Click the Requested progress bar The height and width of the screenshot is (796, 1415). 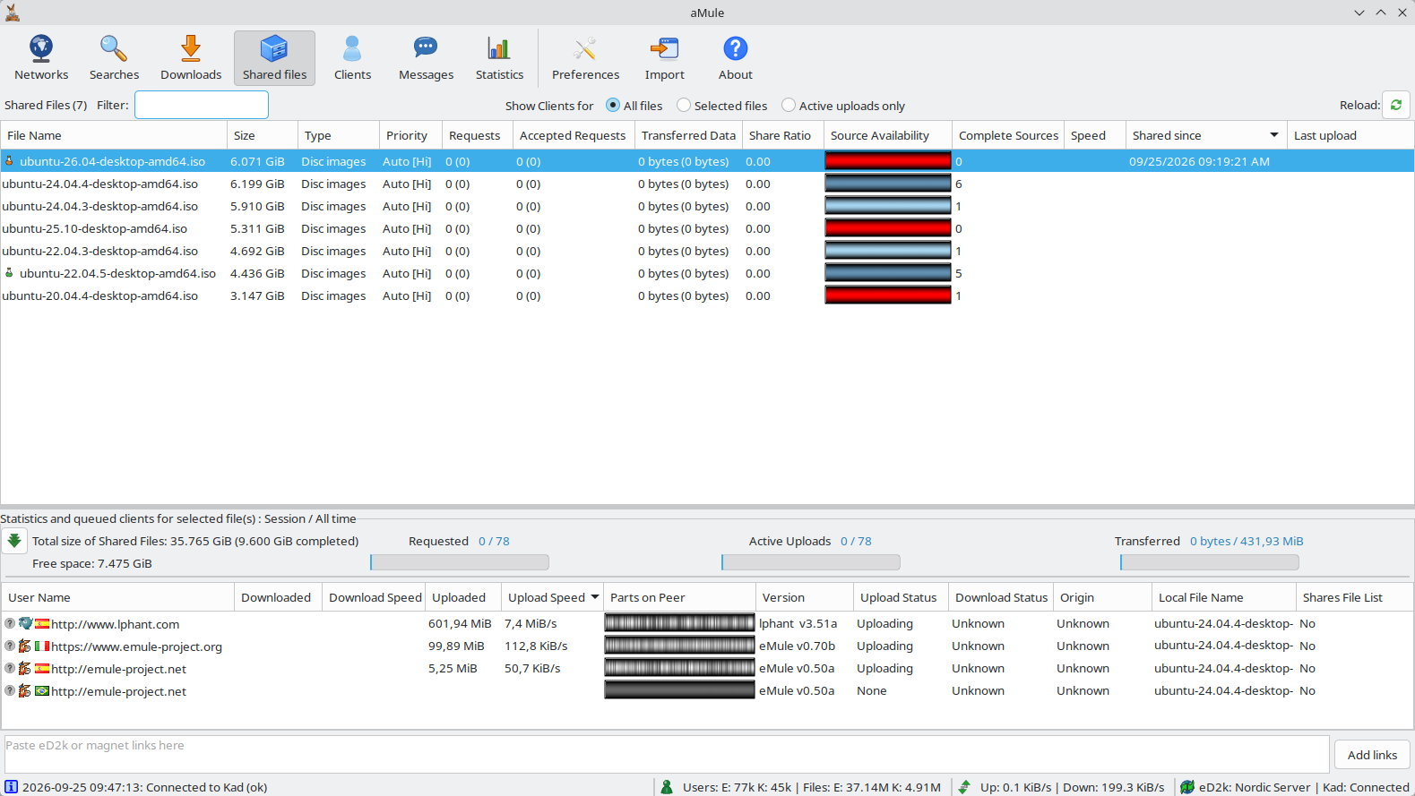point(460,562)
